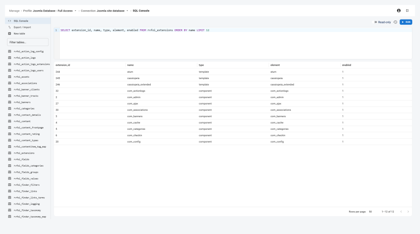The image size is (420, 234).
Task: Create a New table
Action: tap(28, 33)
